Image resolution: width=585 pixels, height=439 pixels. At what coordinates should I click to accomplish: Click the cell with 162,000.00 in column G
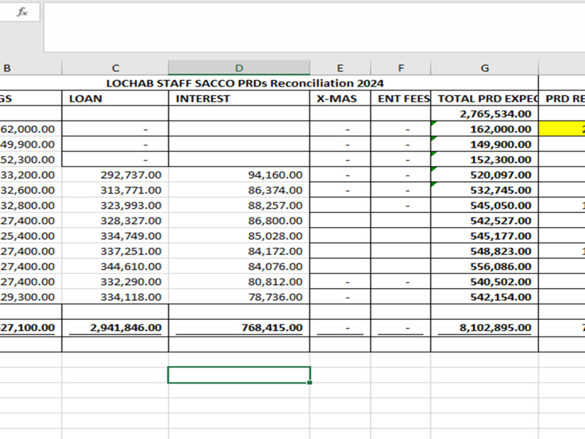tap(484, 129)
